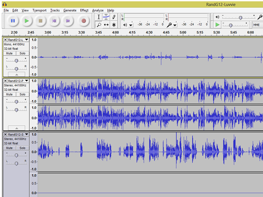Screen dimensions: 263x197
Task: Click the RandG12-S track waveform
Action: click(150, 152)
